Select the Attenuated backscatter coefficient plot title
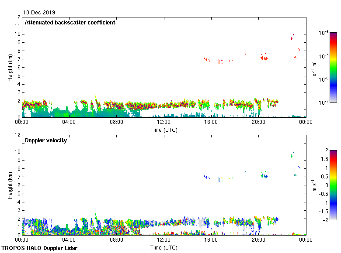This screenshot has height=253, width=341. [70, 23]
